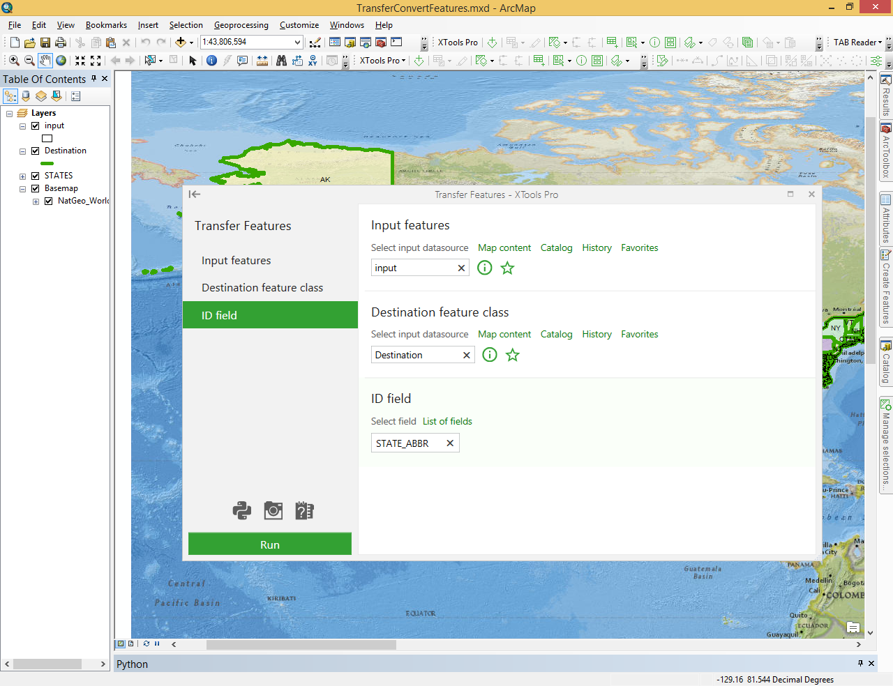Image resolution: width=893 pixels, height=686 pixels.
Task: Click the input layer white symbol swatch
Action: [x=47, y=139]
